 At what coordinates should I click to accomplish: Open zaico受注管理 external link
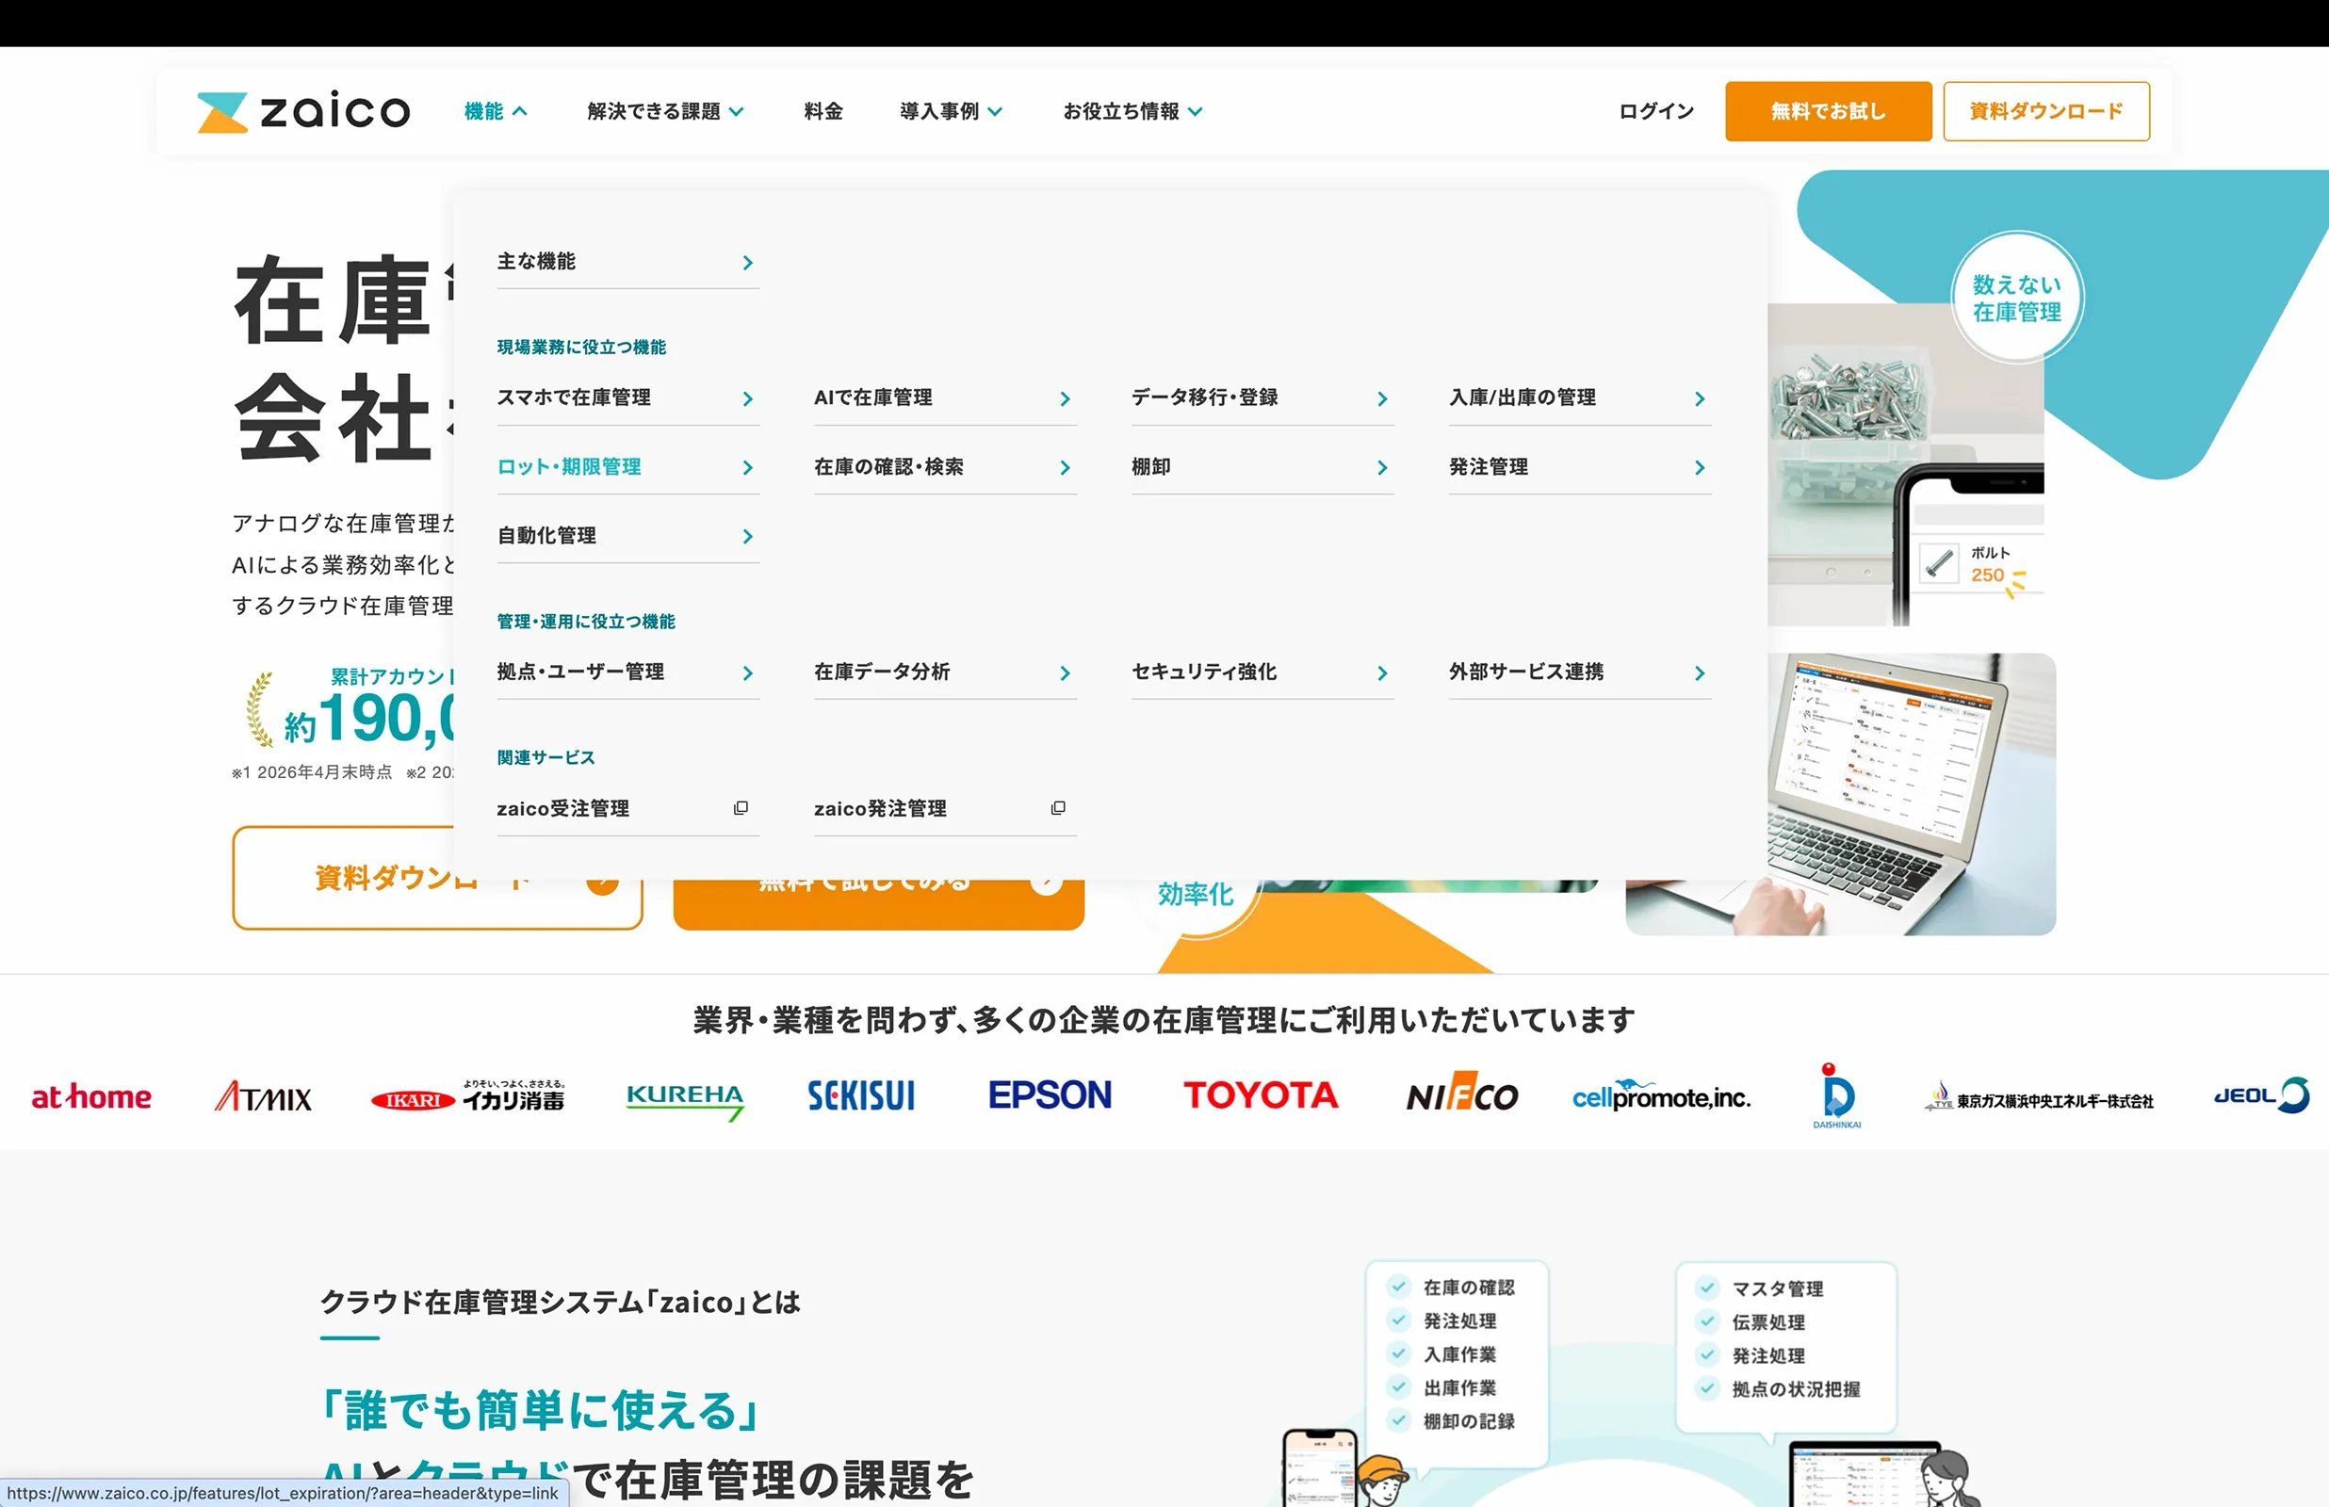click(627, 809)
